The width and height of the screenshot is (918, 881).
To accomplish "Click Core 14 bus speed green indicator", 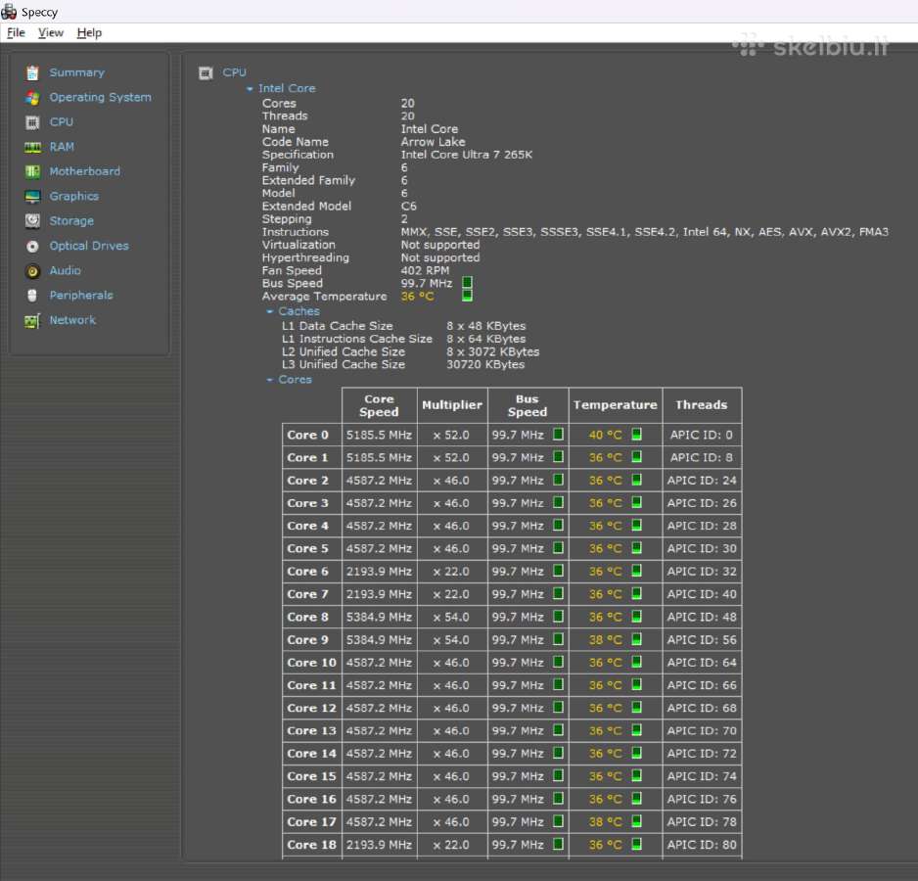I will click(x=559, y=753).
